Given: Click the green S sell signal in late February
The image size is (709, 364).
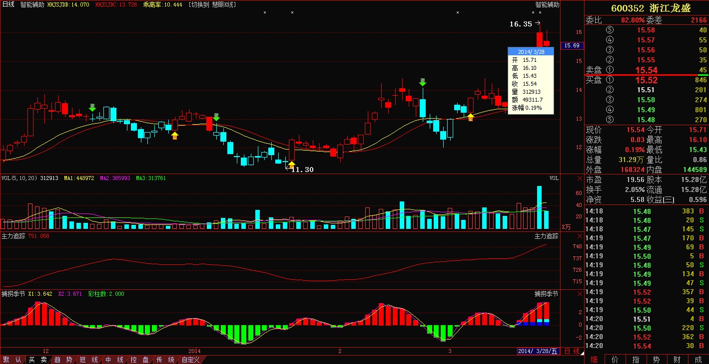Looking at the screenshot, I should [423, 82].
